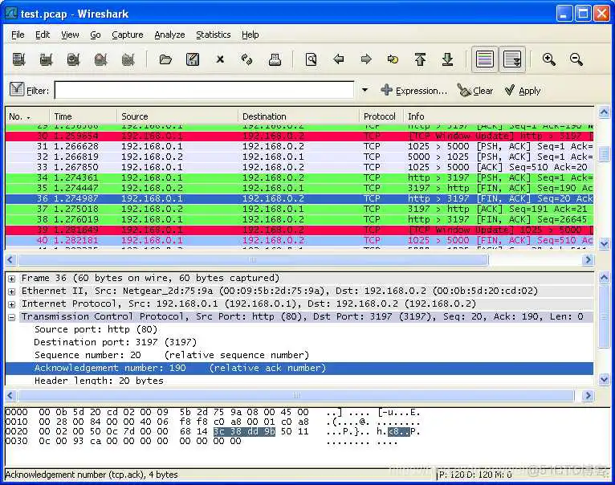Screen dimensions: 615x485
Task: Open a capture file folder icon
Action: (x=165, y=59)
